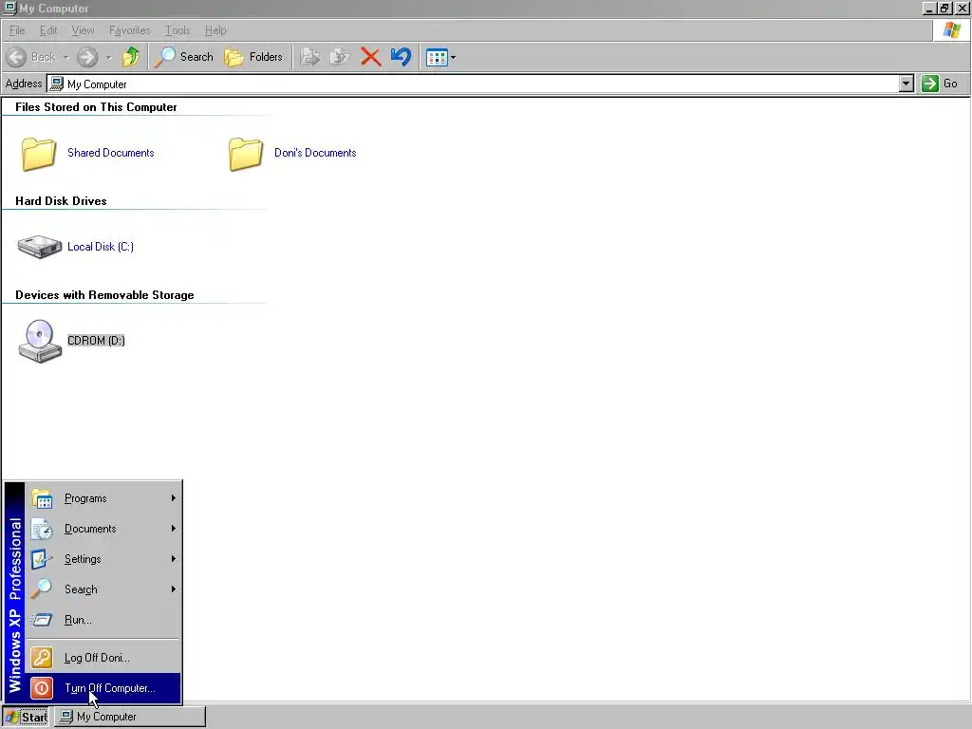972x729 pixels.
Task: Click the blue Undo arrow icon
Action: tap(402, 57)
